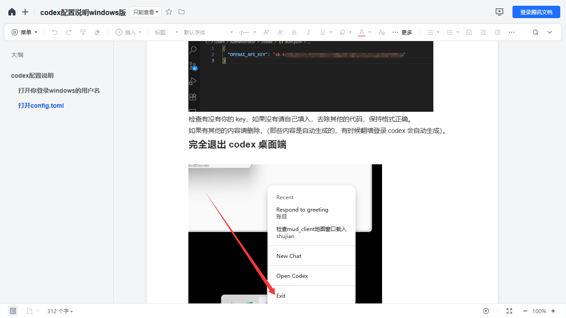
Task: Click the document title codex配置说明windows版
Action: pyautogui.click(x=83, y=12)
